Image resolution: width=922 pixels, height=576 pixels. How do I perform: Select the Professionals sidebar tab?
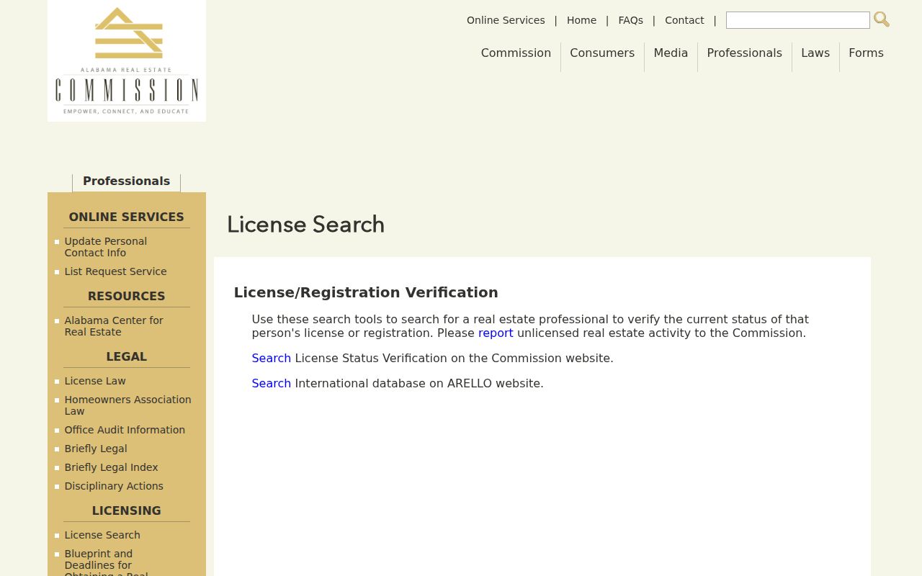coord(126,181)
